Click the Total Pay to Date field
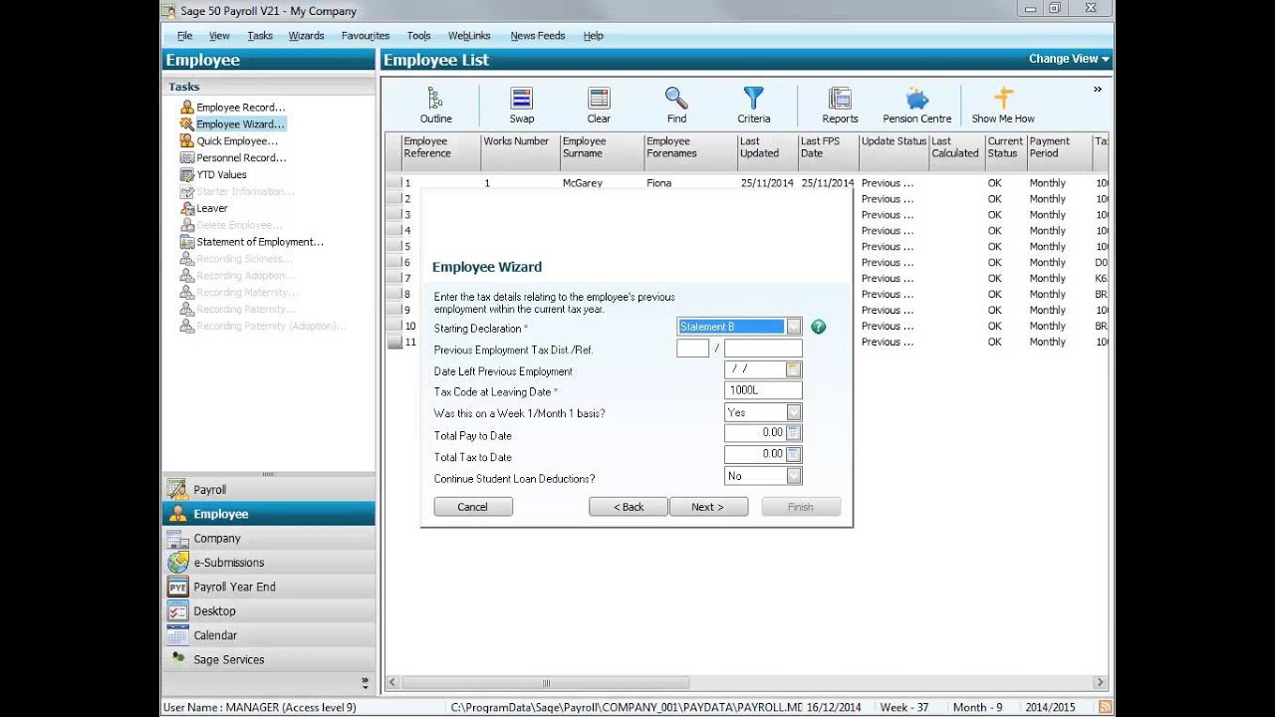The width and height of the screenshot is (1275, 717). pyautogui.click(x=755, y=433)
